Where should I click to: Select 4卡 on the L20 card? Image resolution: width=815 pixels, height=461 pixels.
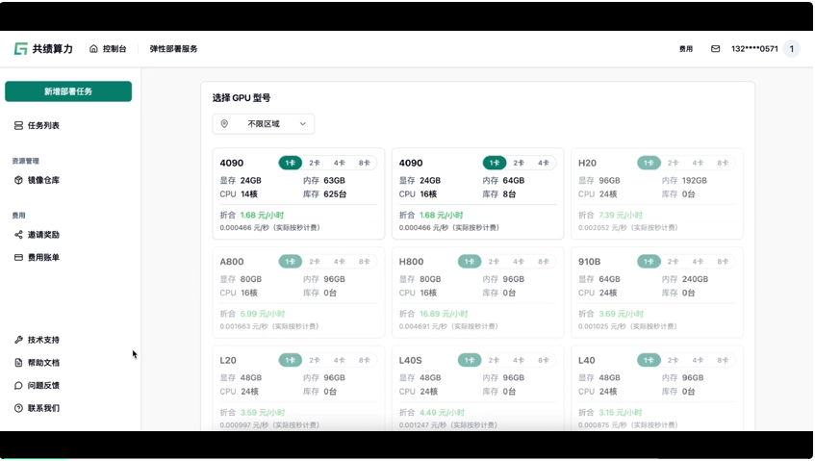coord(340,361)
